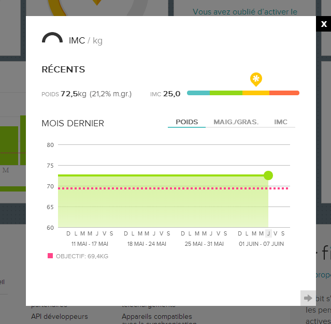Click the green segment of BMI bar
The width and height of the screenshot is (331, 324).
tap(226, 93)
